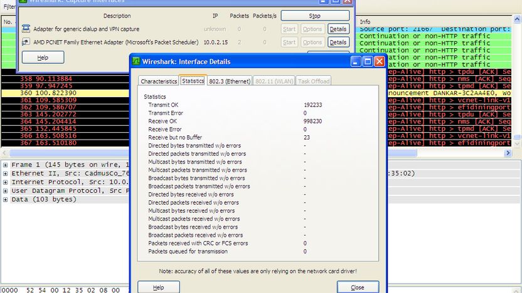Open the Task Offload tab
This screenshot has height=293, width=522.
coord(314,81)
